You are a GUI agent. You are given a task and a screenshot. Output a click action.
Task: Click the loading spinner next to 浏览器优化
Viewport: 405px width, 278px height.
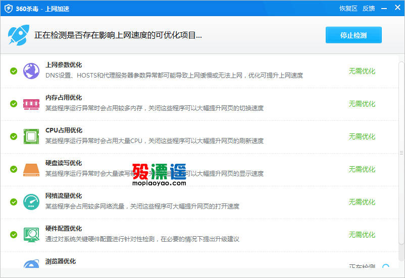[x=386, y=266]
